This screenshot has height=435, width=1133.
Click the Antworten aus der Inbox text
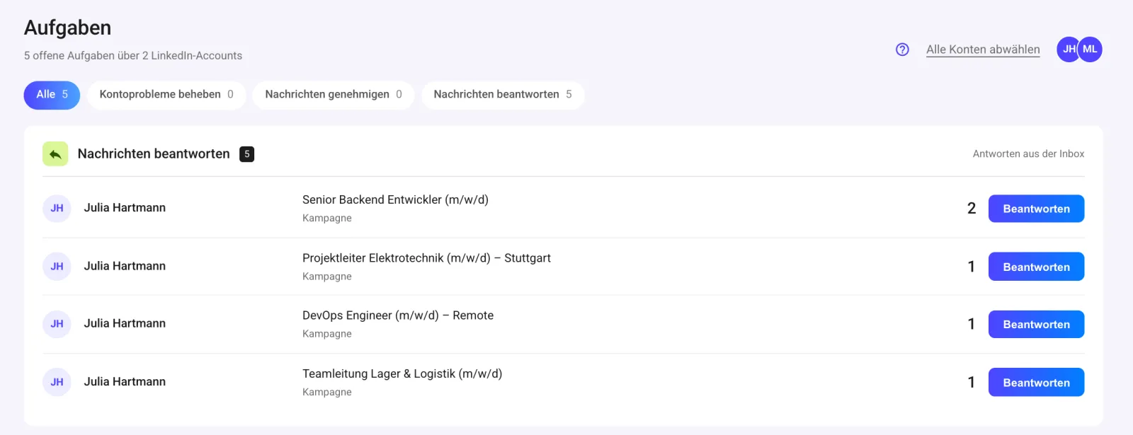tap(1028, 154)
